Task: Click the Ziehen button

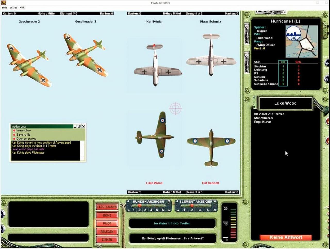Action: click(x=107, y=240)
